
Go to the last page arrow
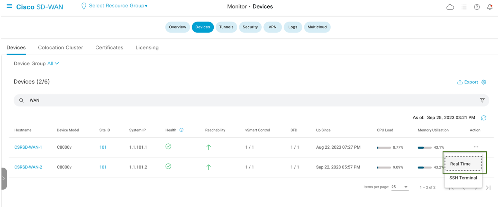[x=488, y=188]
